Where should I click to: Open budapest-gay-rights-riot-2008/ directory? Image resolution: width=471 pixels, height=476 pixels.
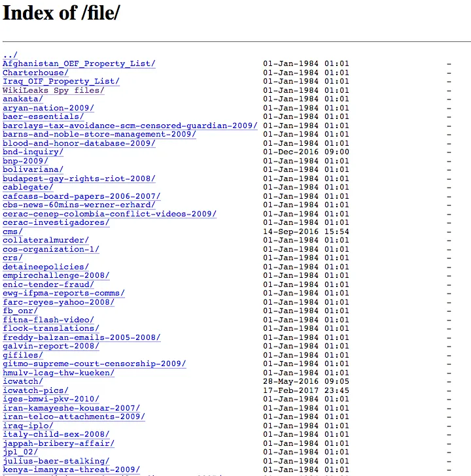click(x=79, y=178)
